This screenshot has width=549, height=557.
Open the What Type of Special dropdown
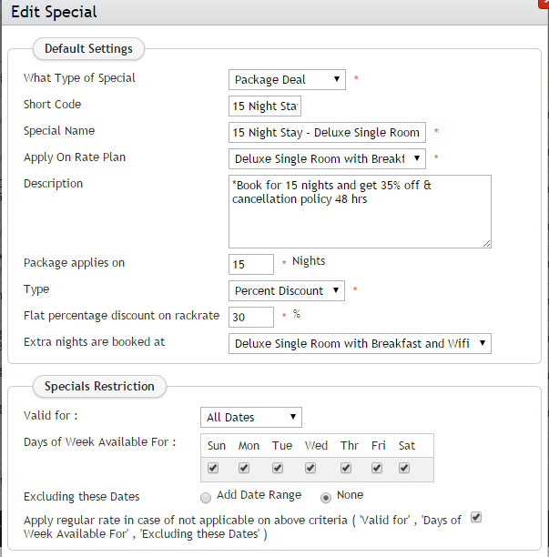287,79
